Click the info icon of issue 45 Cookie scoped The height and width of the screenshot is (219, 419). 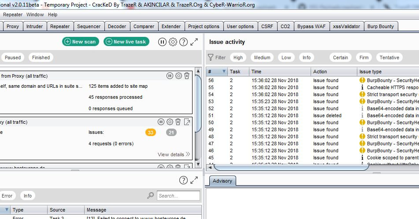[362, 158]
